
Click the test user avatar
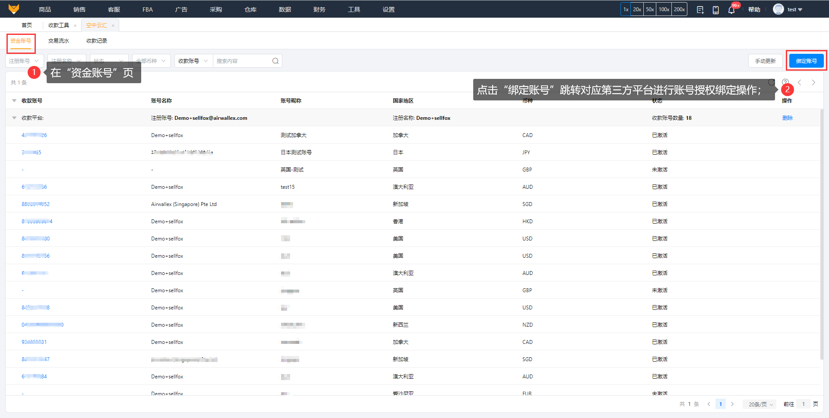point(778,9)
